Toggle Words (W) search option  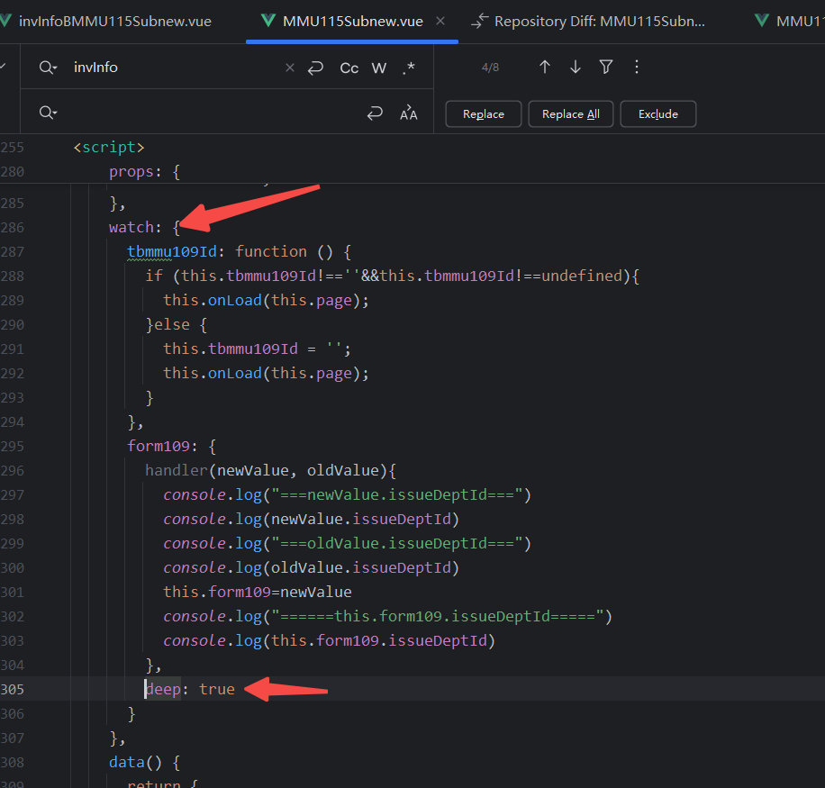(379, 68)
